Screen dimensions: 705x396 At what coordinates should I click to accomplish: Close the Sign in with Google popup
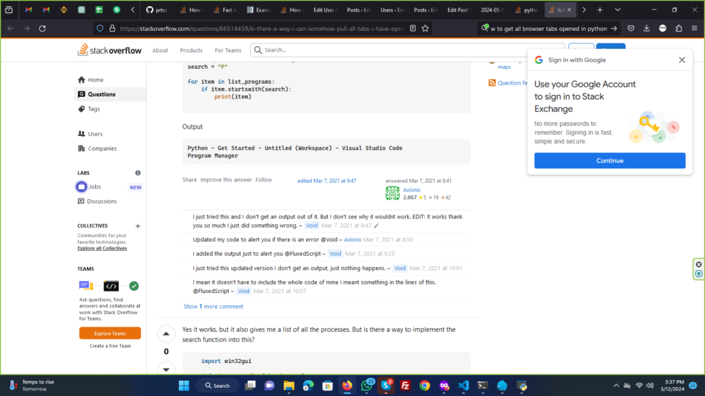pos(682,60)
